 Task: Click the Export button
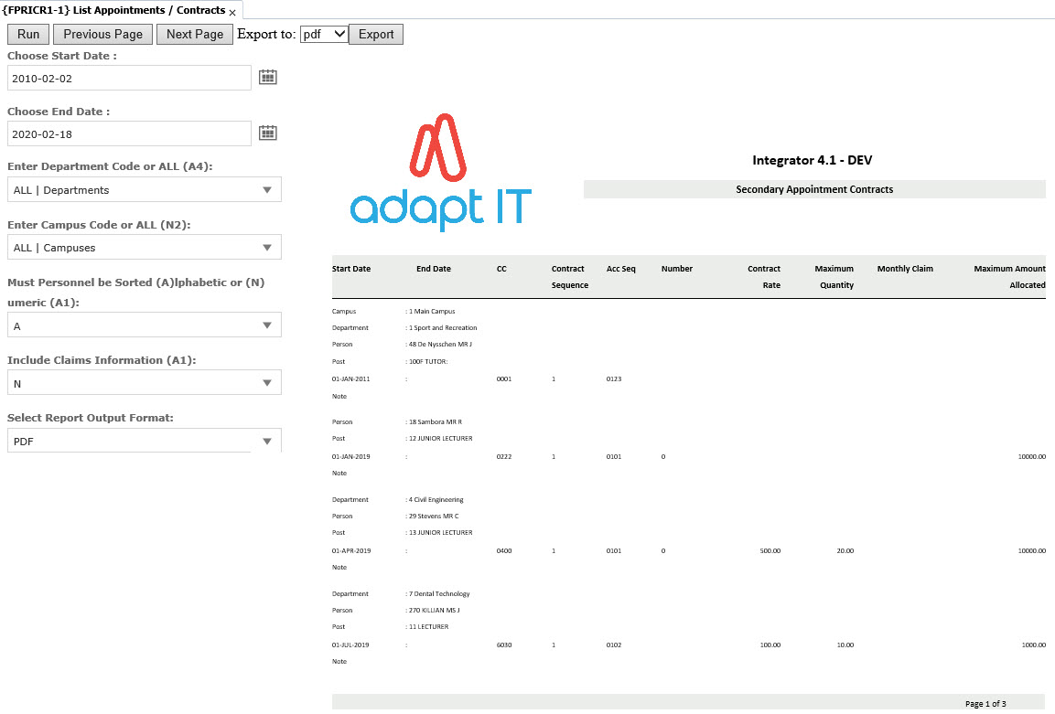(375, 34)
